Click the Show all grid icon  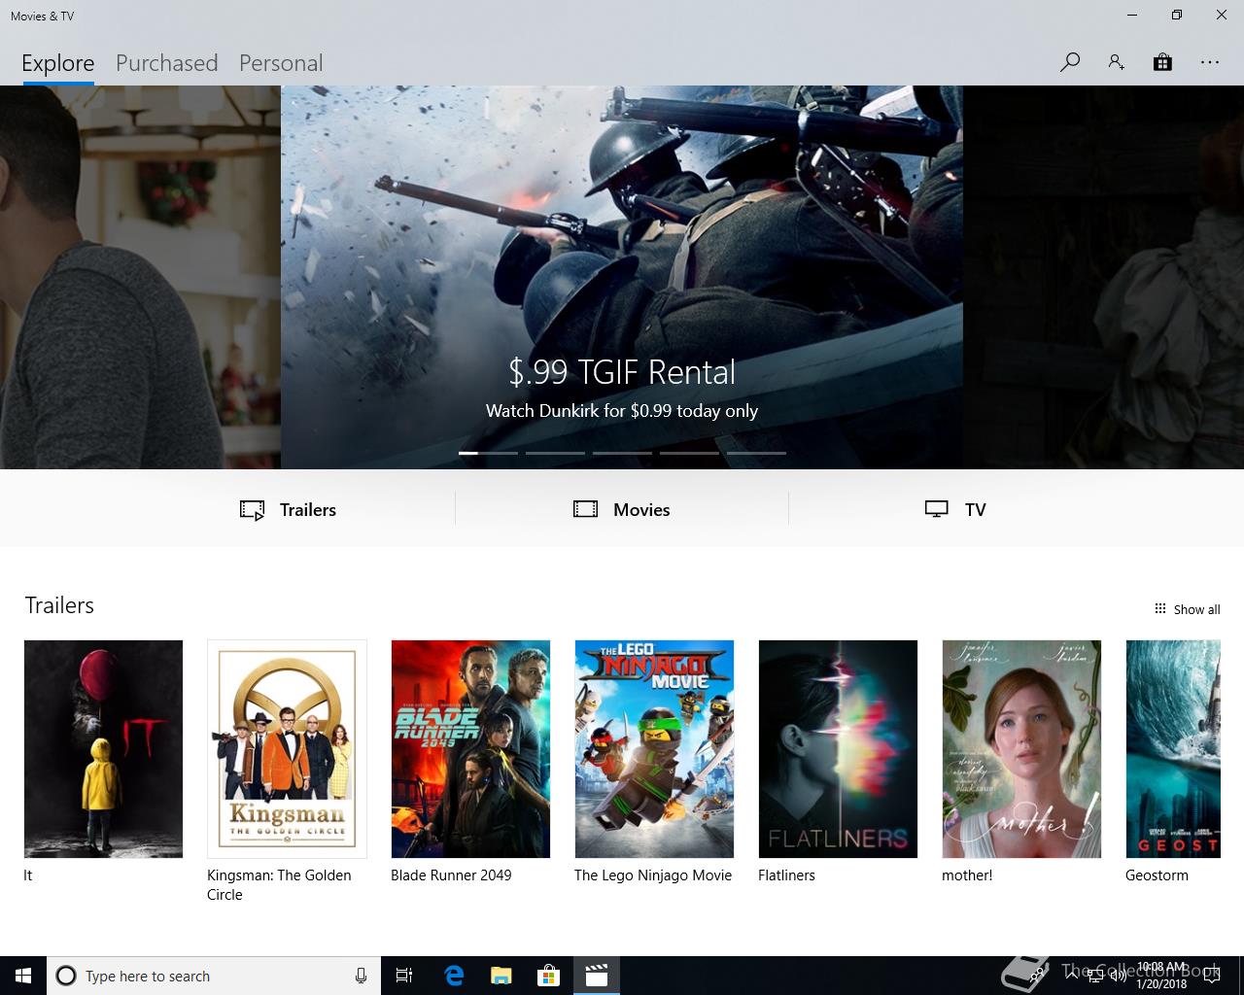(1159, 609)
